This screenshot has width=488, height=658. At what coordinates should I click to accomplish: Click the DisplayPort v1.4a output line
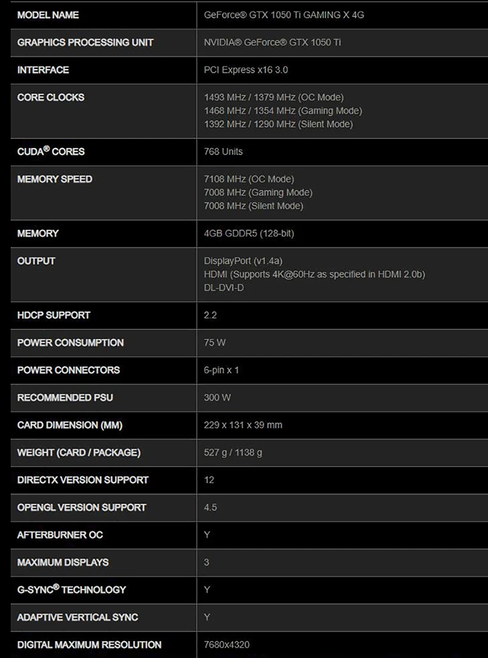pos(243,260)
